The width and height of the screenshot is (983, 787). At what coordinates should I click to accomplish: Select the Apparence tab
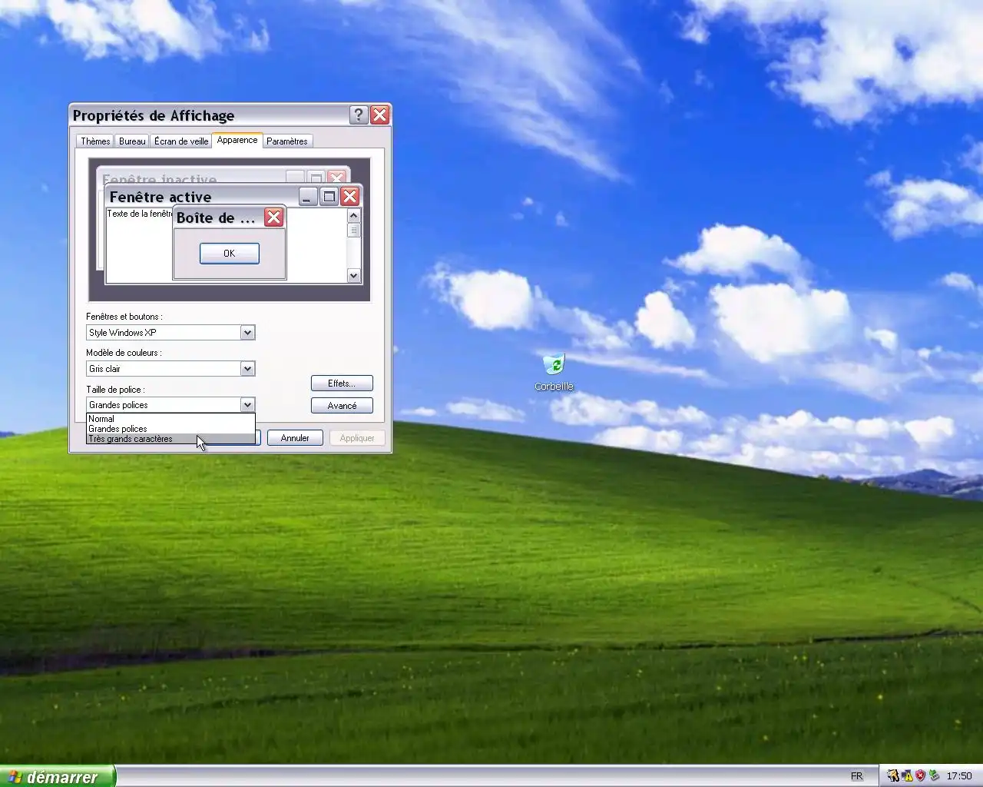pyautogui.click(x=237, y=140)
